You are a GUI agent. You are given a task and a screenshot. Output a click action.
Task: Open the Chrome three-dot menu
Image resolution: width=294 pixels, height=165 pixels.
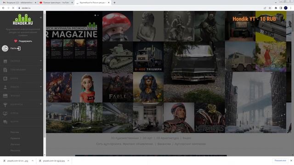pyautogui.click(x=291, y=8)
